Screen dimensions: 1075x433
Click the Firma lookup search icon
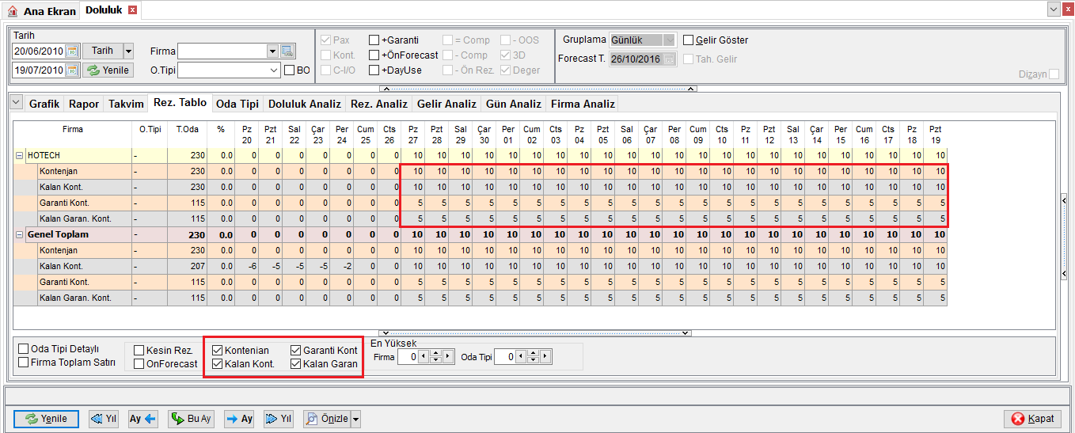coord(287,51)
